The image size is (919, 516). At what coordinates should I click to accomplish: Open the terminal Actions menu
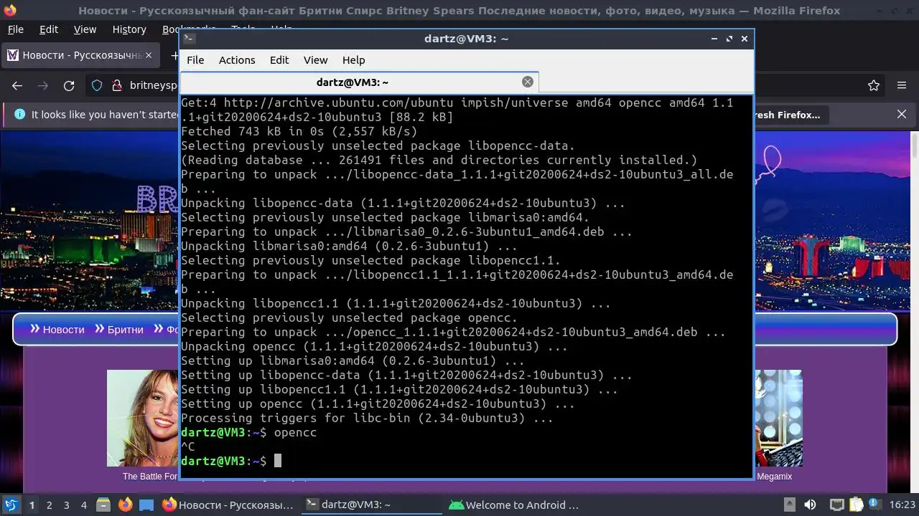[x=237, y=60]
